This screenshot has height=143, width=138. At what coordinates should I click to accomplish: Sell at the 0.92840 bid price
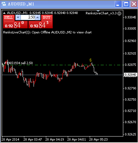point(15,25)
